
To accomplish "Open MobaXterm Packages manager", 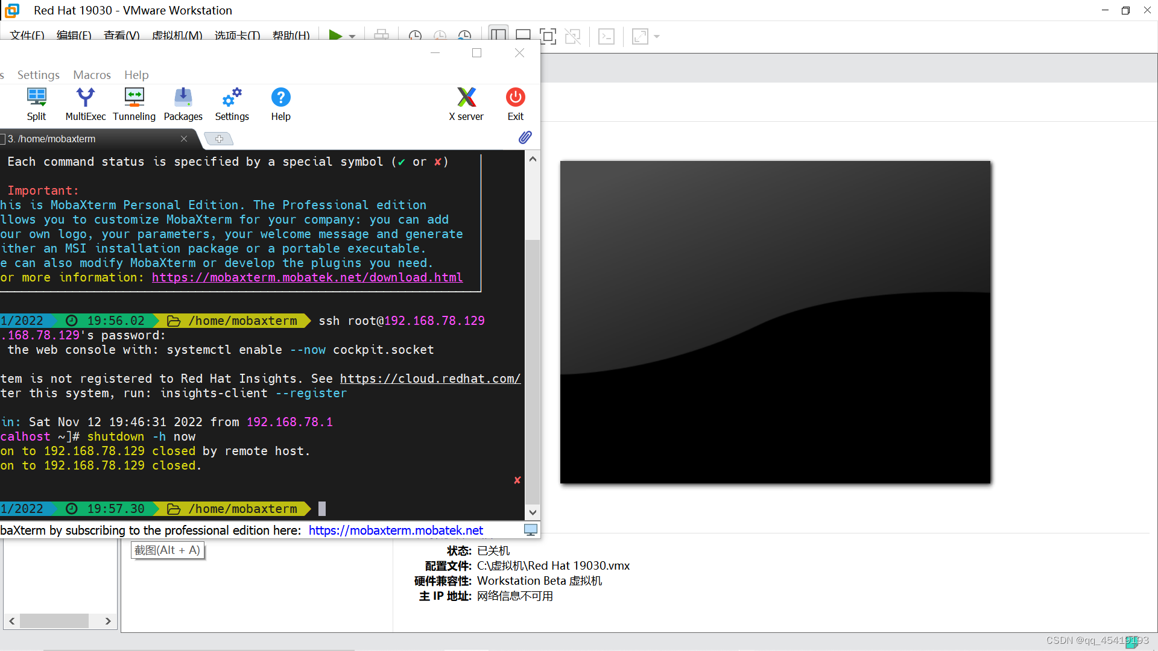I will pos(183,104).
